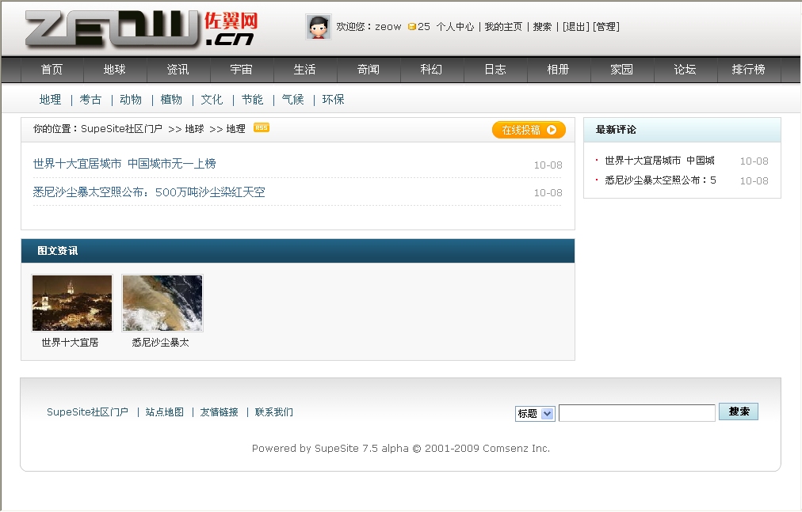Screen dimensions: 802x512
Task: Open the 管理 admin panel link
Action: [x=605, y=25]
